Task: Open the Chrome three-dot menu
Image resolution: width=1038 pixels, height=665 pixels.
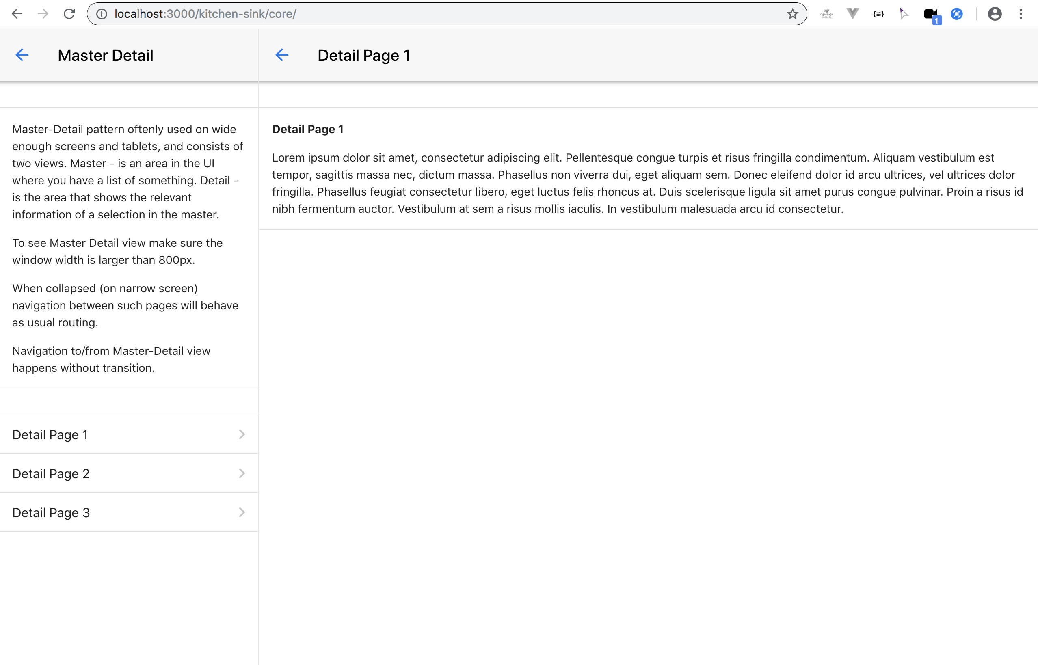Action: pyautogui.click(x=1021, y=14)
